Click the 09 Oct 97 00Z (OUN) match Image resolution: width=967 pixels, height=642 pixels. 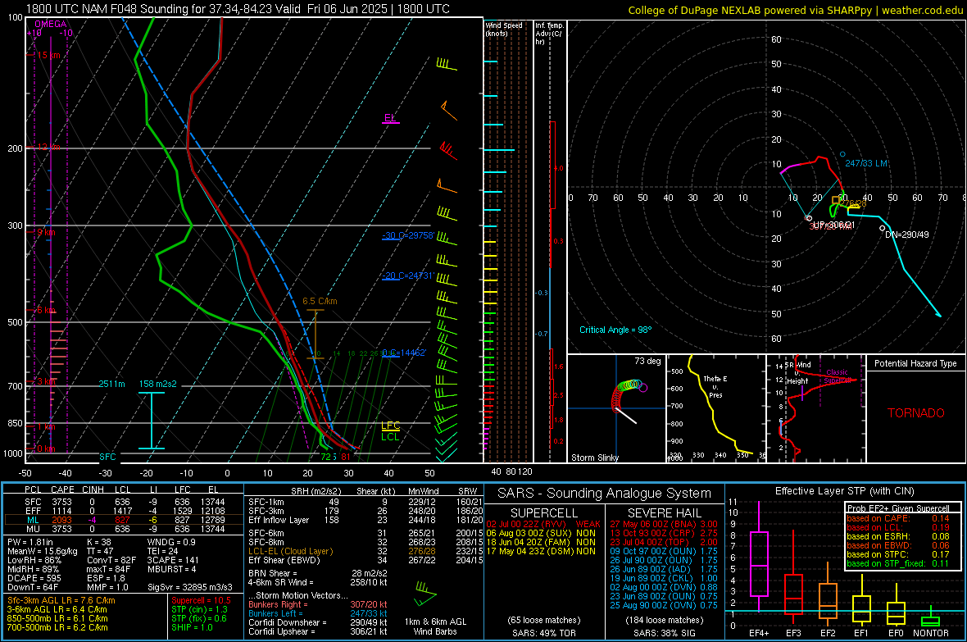(x=664, y=551)
